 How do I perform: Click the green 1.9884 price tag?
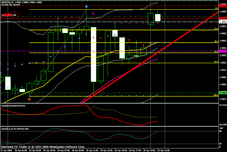point(223,93)
